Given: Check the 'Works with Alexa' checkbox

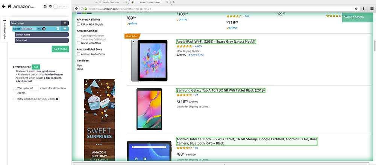Looking at the screenshot, I should click(x=79, y=43).
